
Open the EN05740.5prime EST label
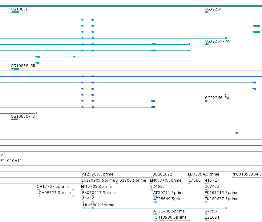tap(165, 180)
